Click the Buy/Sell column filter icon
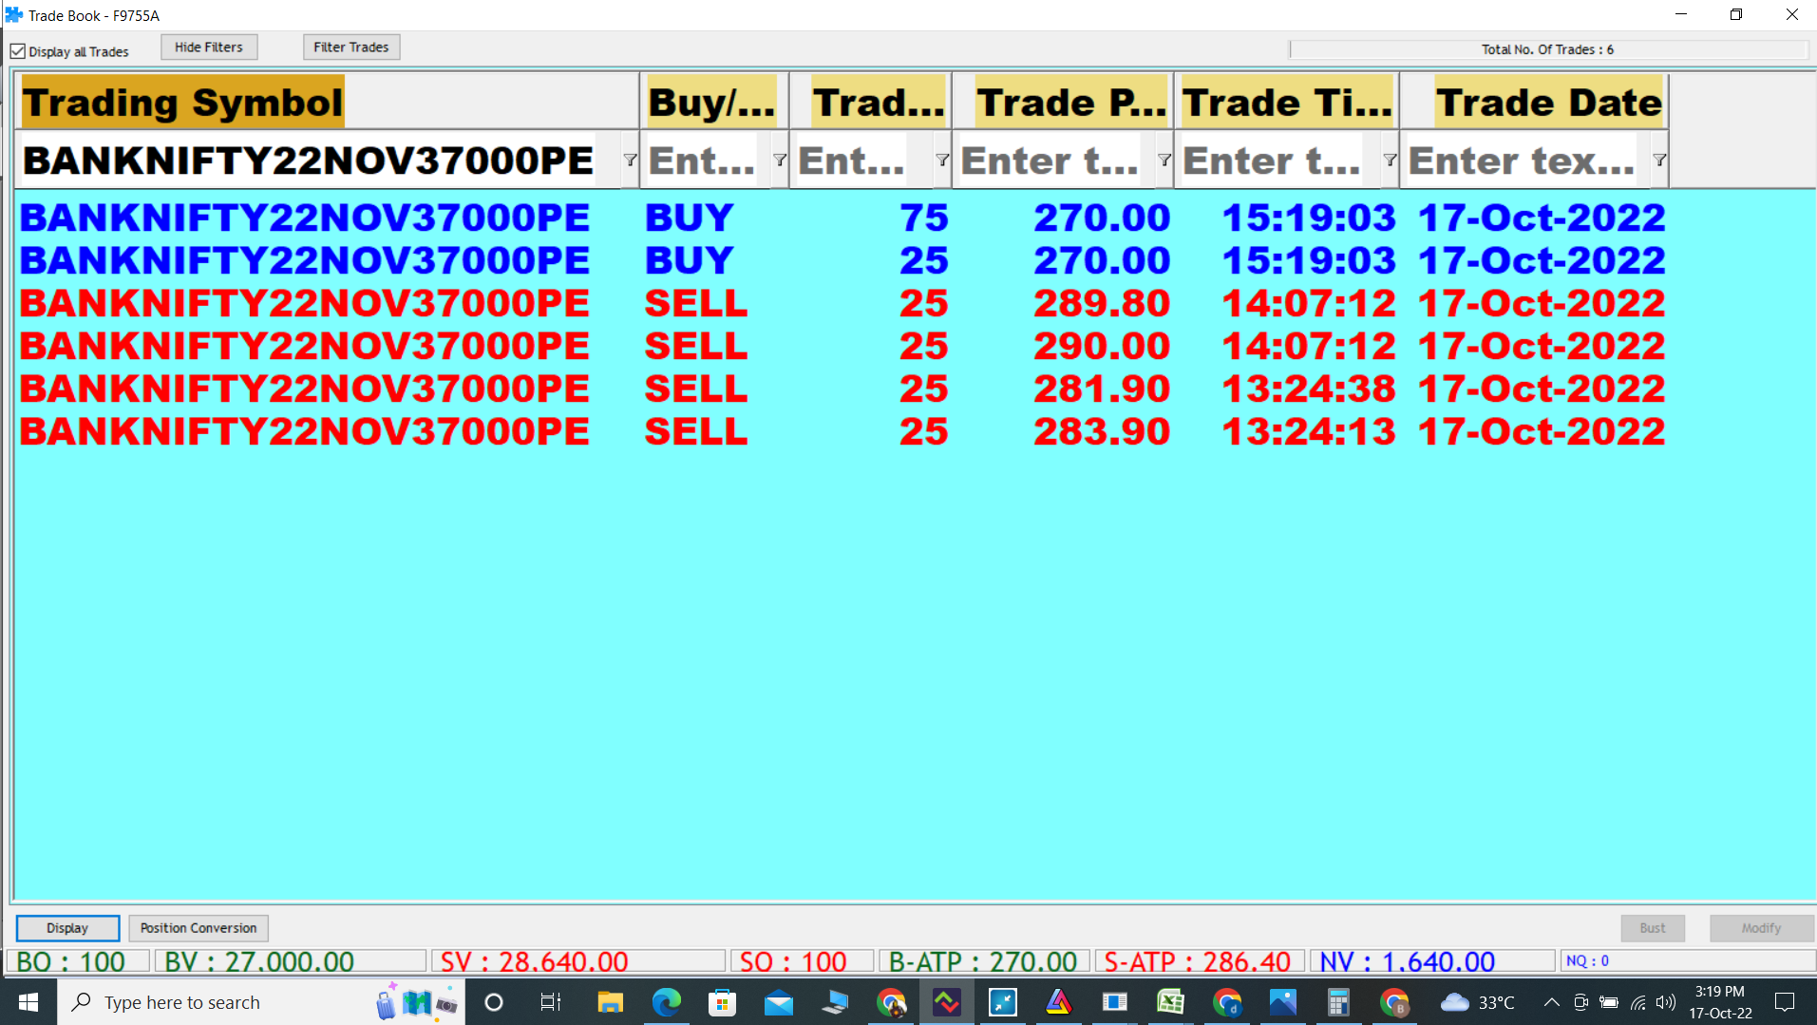 pyautogui.click(x=780, y=160)
